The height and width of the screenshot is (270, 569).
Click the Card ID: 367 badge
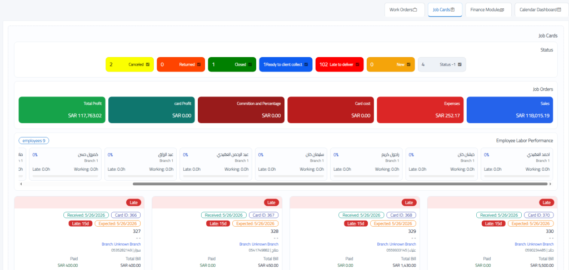264,215
